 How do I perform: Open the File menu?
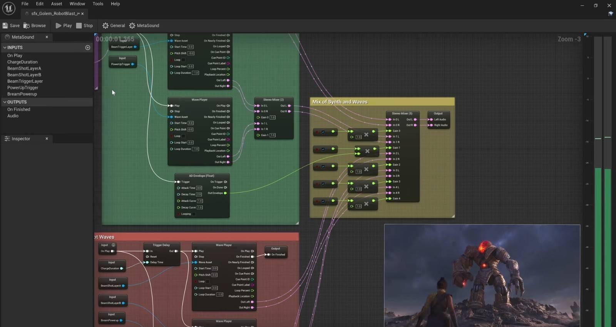tap(25, 4)
